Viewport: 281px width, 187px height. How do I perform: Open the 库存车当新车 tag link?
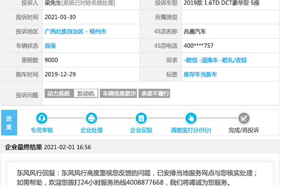point(200,74)
